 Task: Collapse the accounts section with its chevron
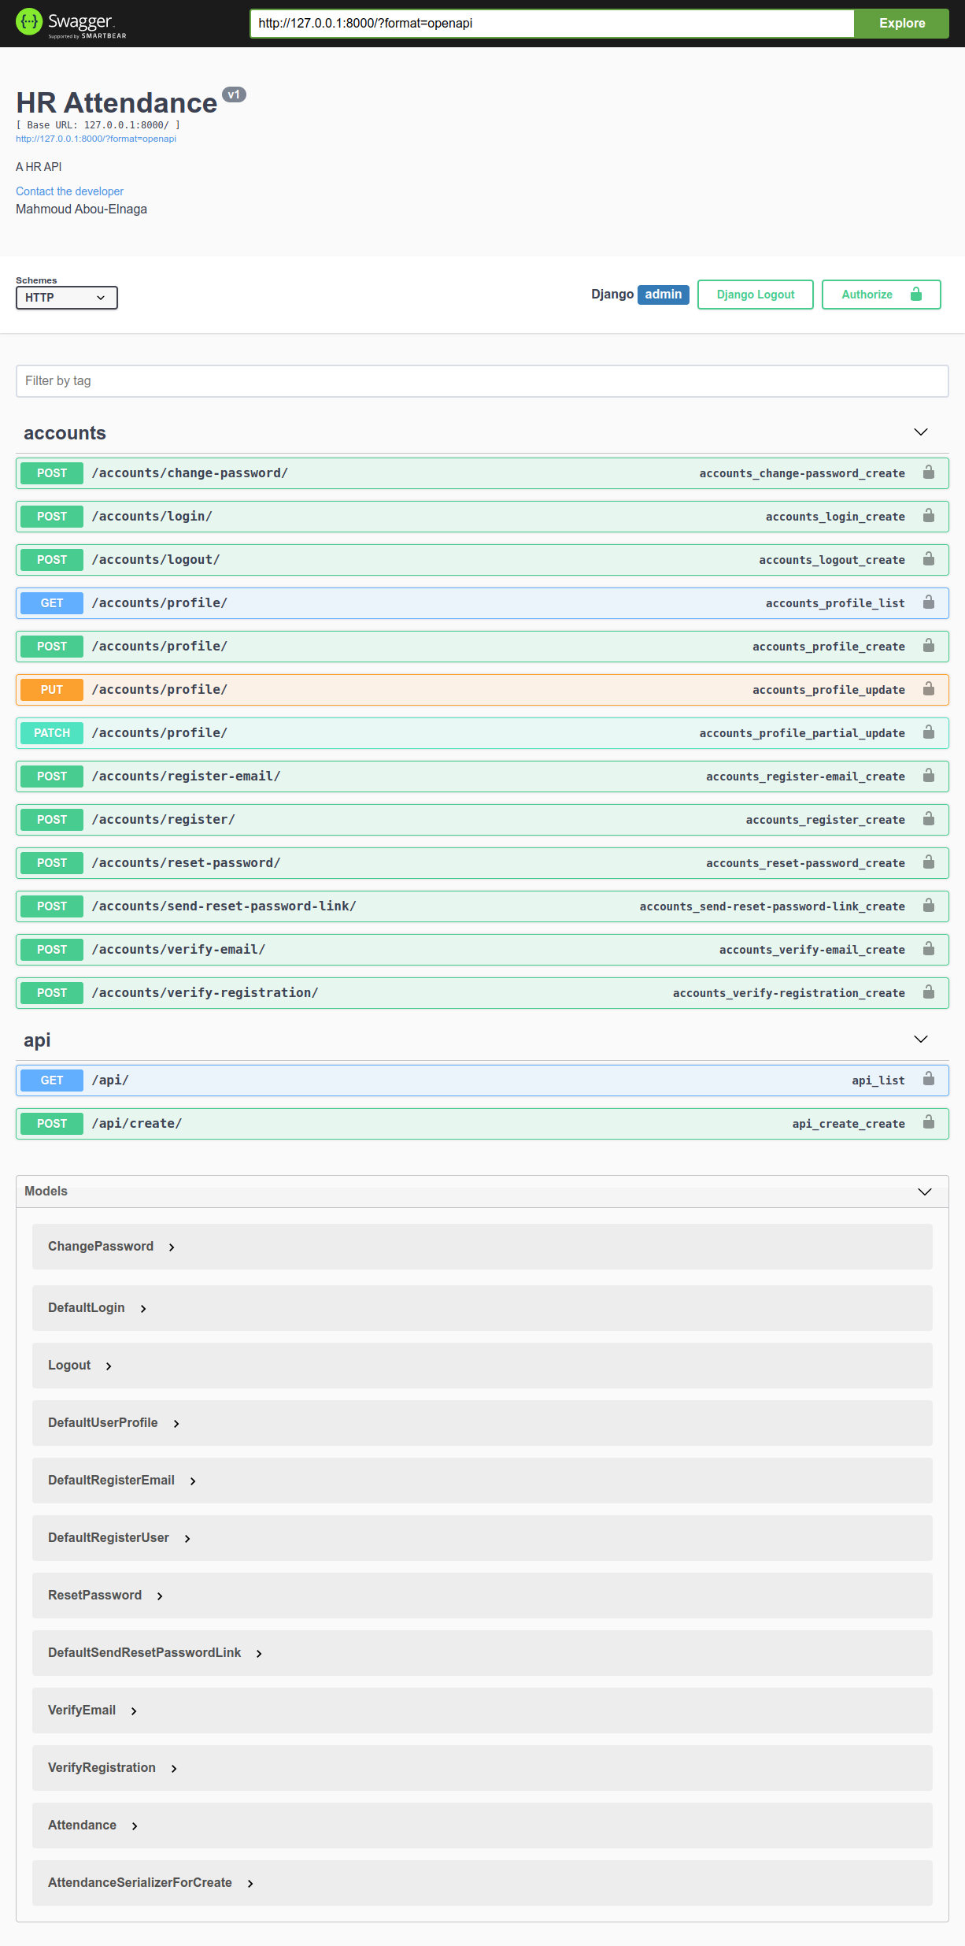pos(921,432)
